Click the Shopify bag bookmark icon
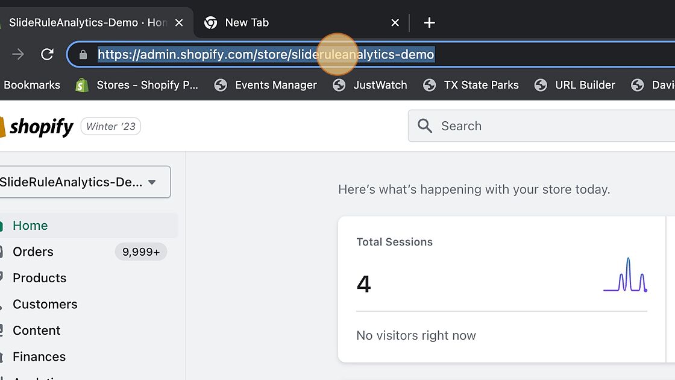The height and width of the screenshot is (380, 675). click(x=82, y=85)
